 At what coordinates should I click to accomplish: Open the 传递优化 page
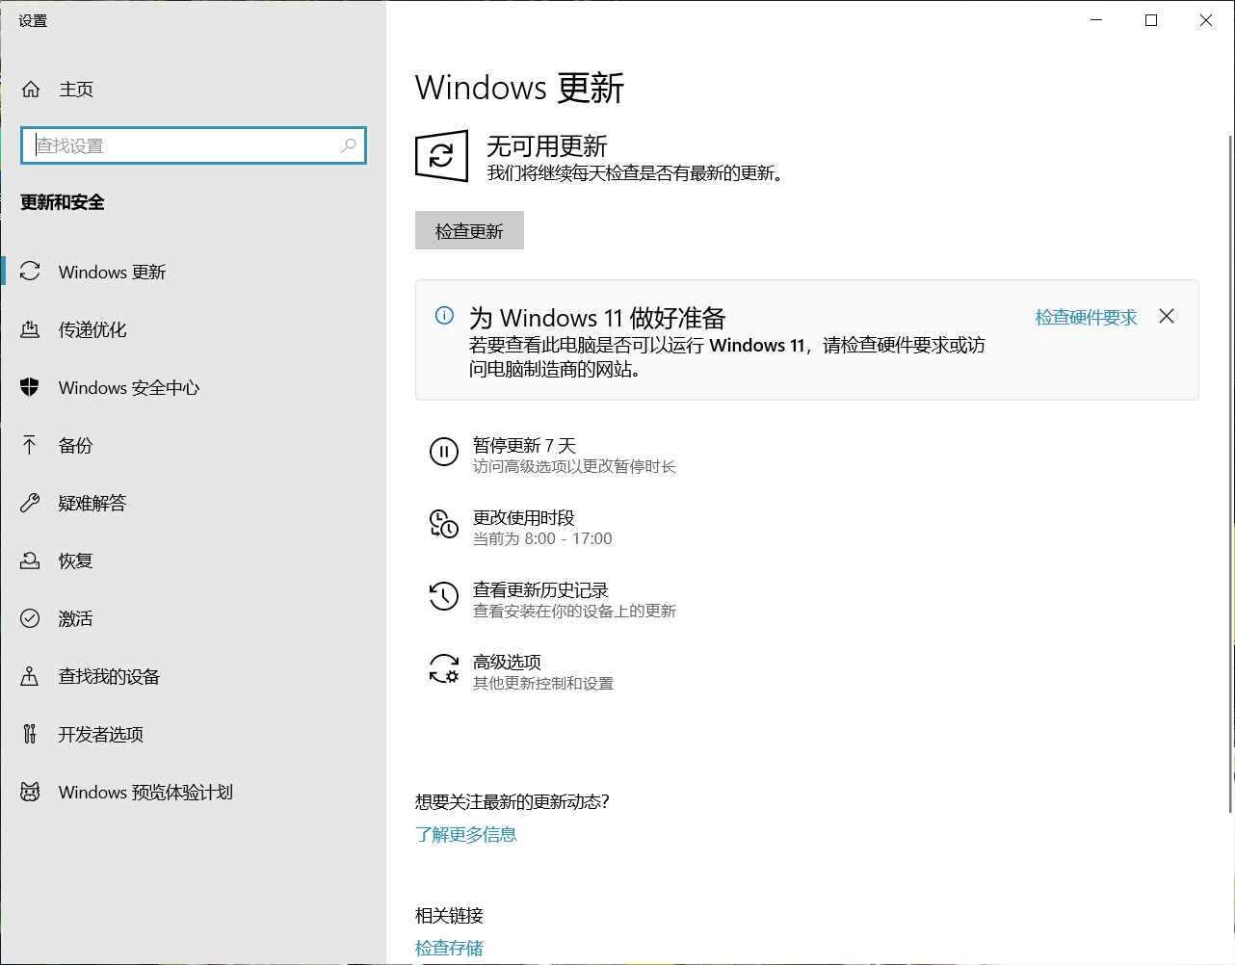tap(193, 329)
